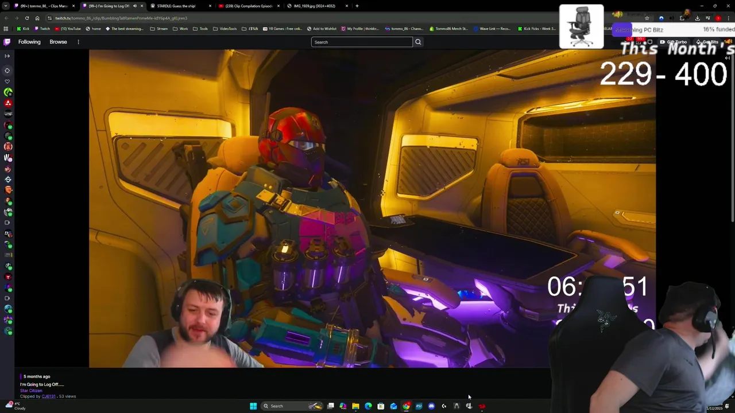Open Chrome downloads icon

[x=698, y=18]
